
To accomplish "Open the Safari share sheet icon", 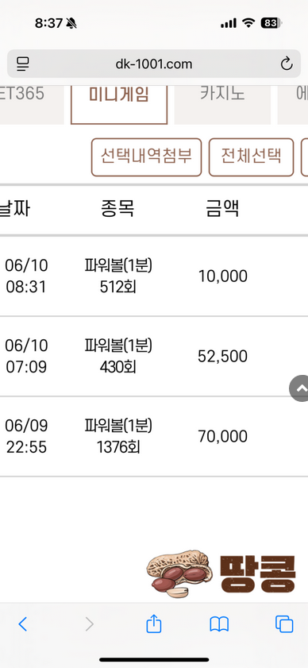I will tap(154, 624).
